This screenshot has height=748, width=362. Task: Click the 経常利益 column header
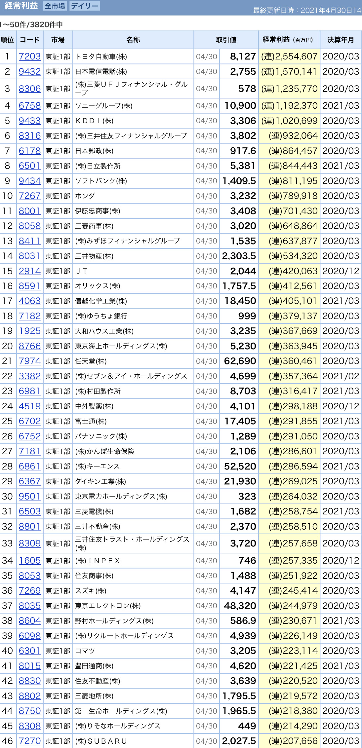(289, 40)
